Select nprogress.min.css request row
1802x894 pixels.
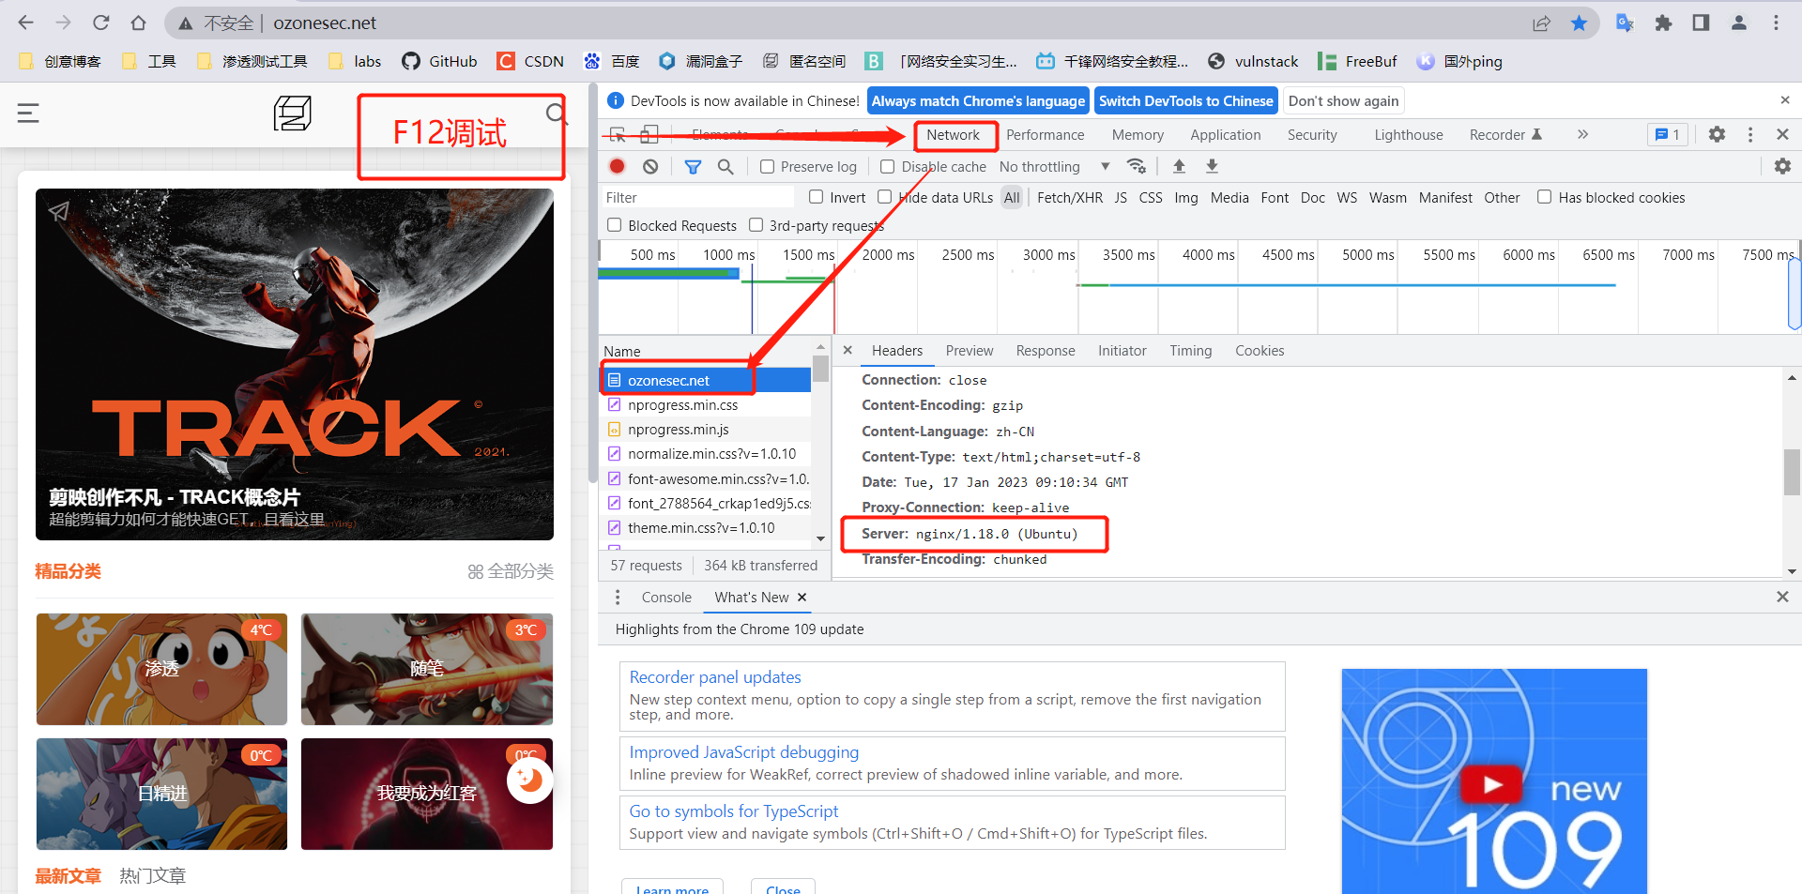tap(706, 405)
